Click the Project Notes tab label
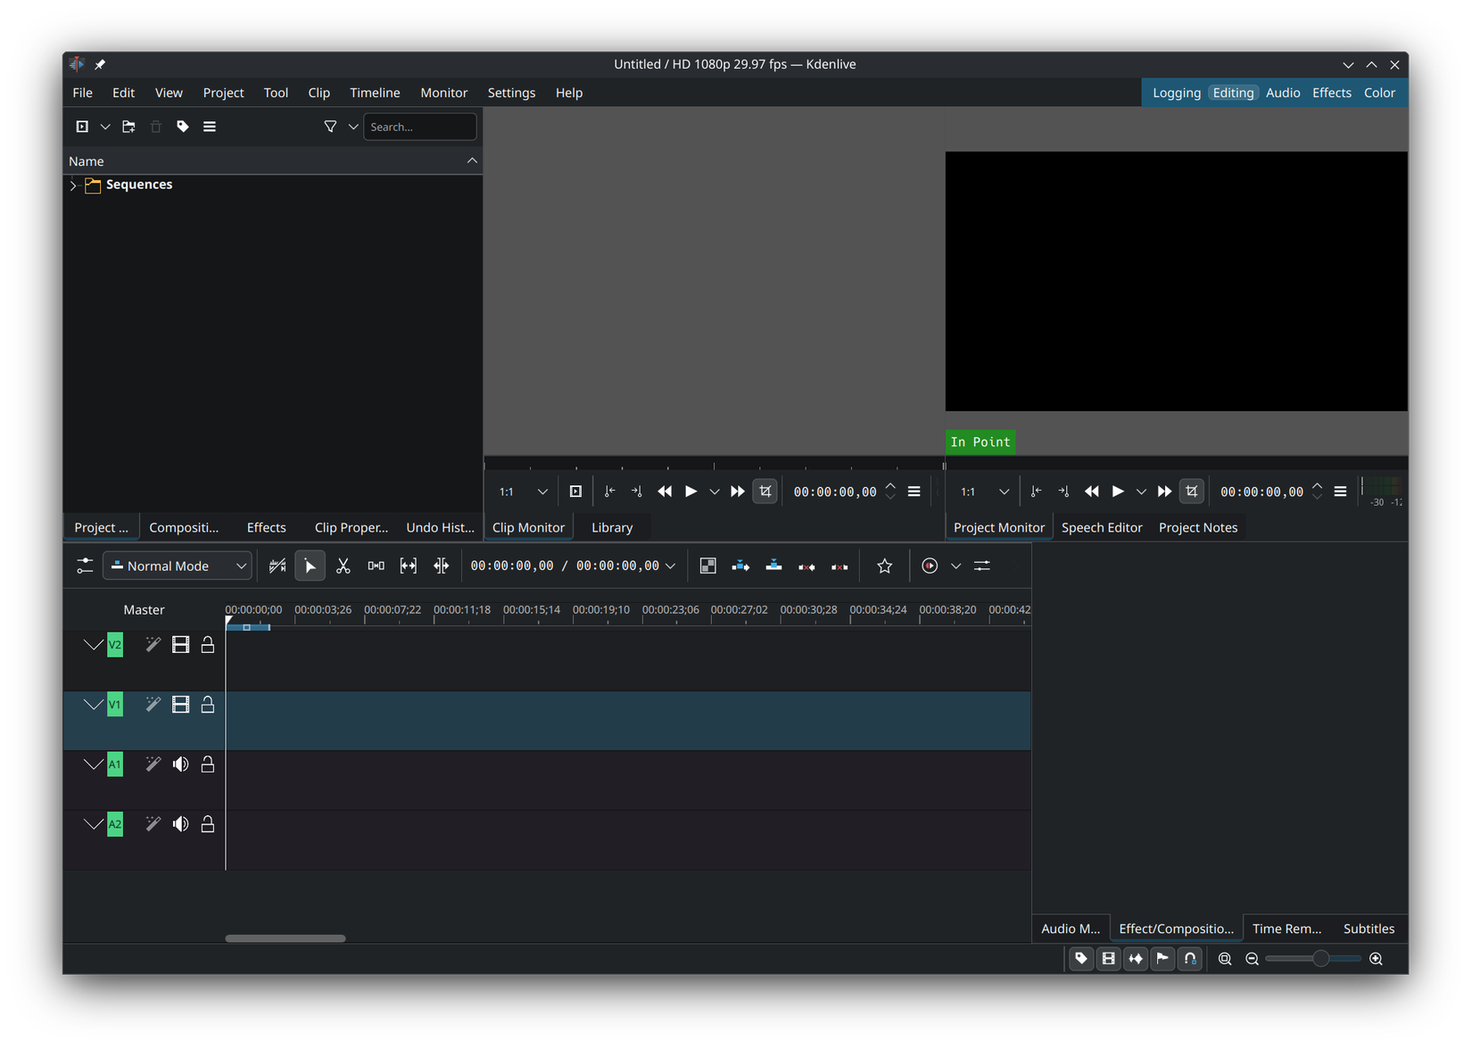 (x=1198, y=526)
